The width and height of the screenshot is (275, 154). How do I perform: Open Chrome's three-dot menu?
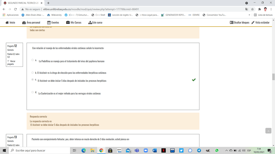[271, 9]
